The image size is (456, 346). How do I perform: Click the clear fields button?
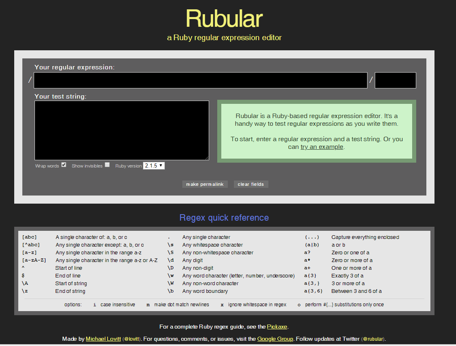(251, 184)
